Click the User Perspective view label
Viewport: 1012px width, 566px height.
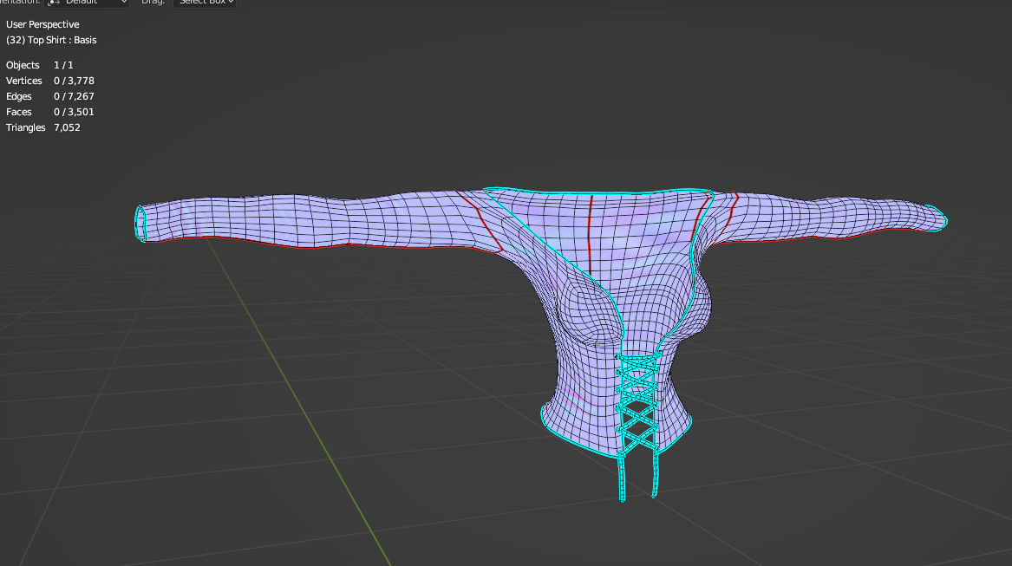(x=42, y=24)
